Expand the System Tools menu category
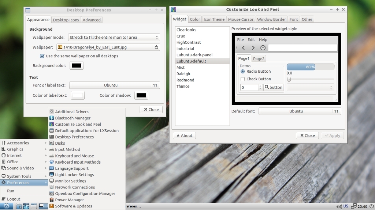Viewport: 375px width, 210px height. click(x=24, y=176)
